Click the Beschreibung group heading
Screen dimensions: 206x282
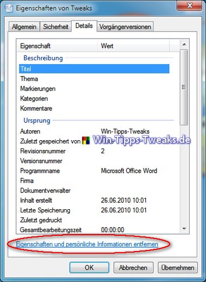coord(43,58)
